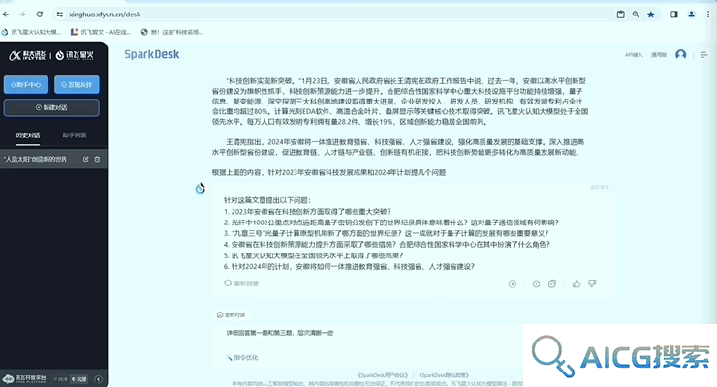
Task: Copy the assistant's answer
Action: tap(552, 283)
